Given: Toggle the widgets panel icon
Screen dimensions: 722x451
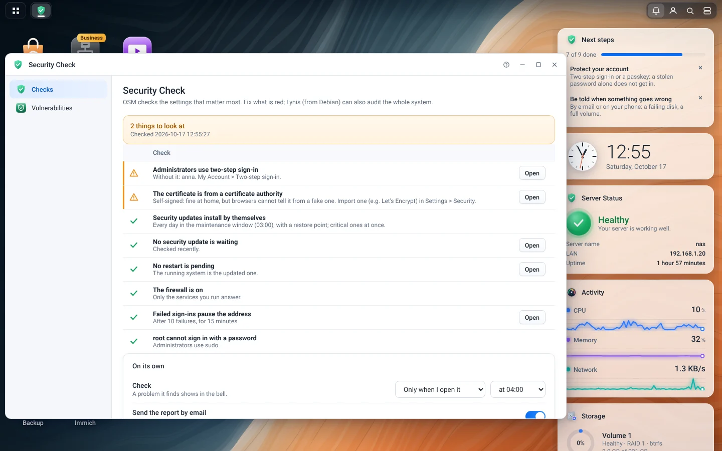Looking at the screenshot, I should 707,11.
